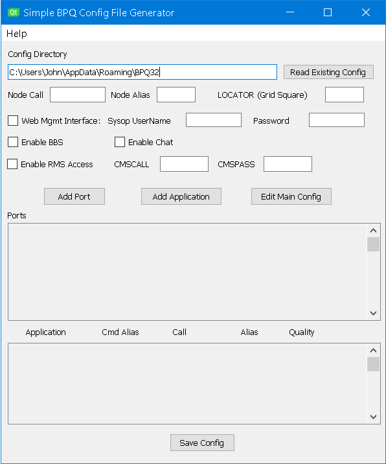Click the Read Existing Config button
Screen dimensions: 386x464
click(x=328, y=72)
